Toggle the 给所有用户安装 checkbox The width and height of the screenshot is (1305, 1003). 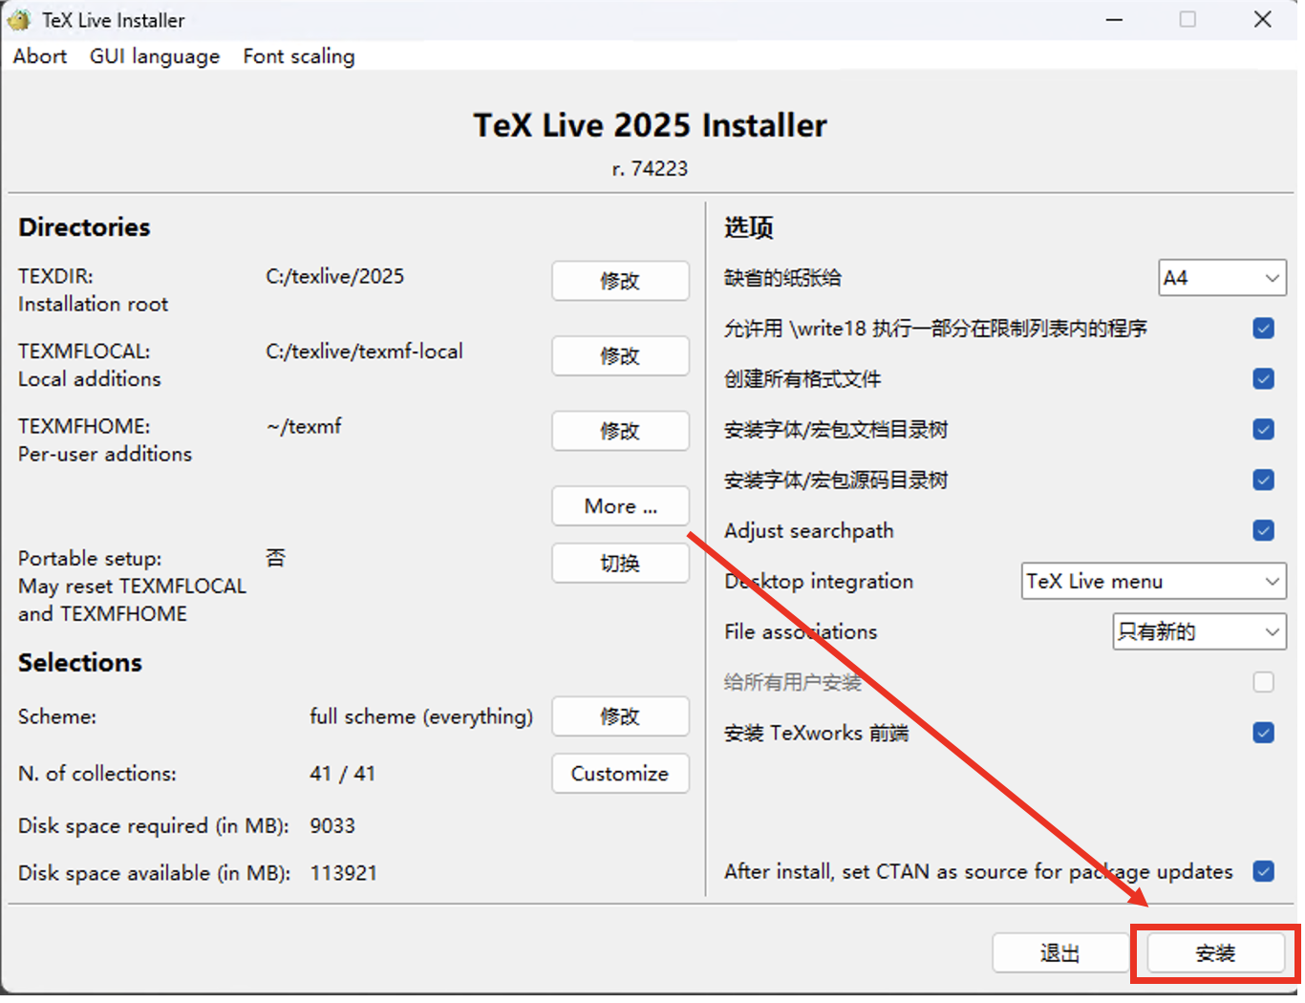[x=1263, y=682]
